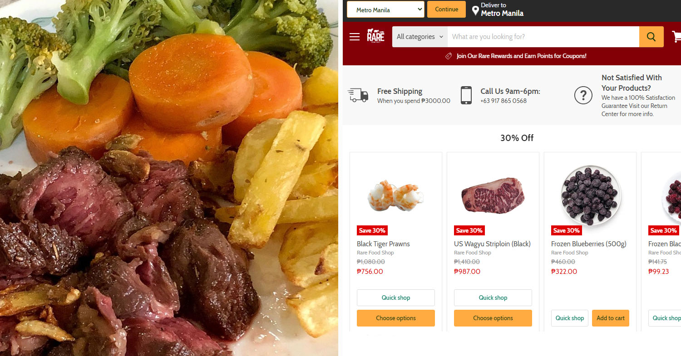This screenshot has width=681, height=356.
Task: Open the hamburger navigation menu
Action: click(x=355, y=37)
